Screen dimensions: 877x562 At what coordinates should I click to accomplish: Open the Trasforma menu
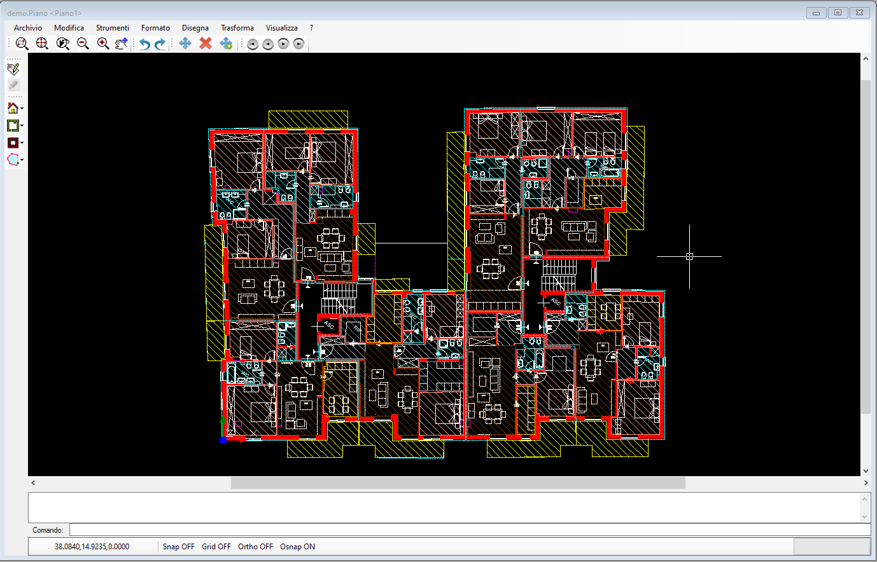237,28
